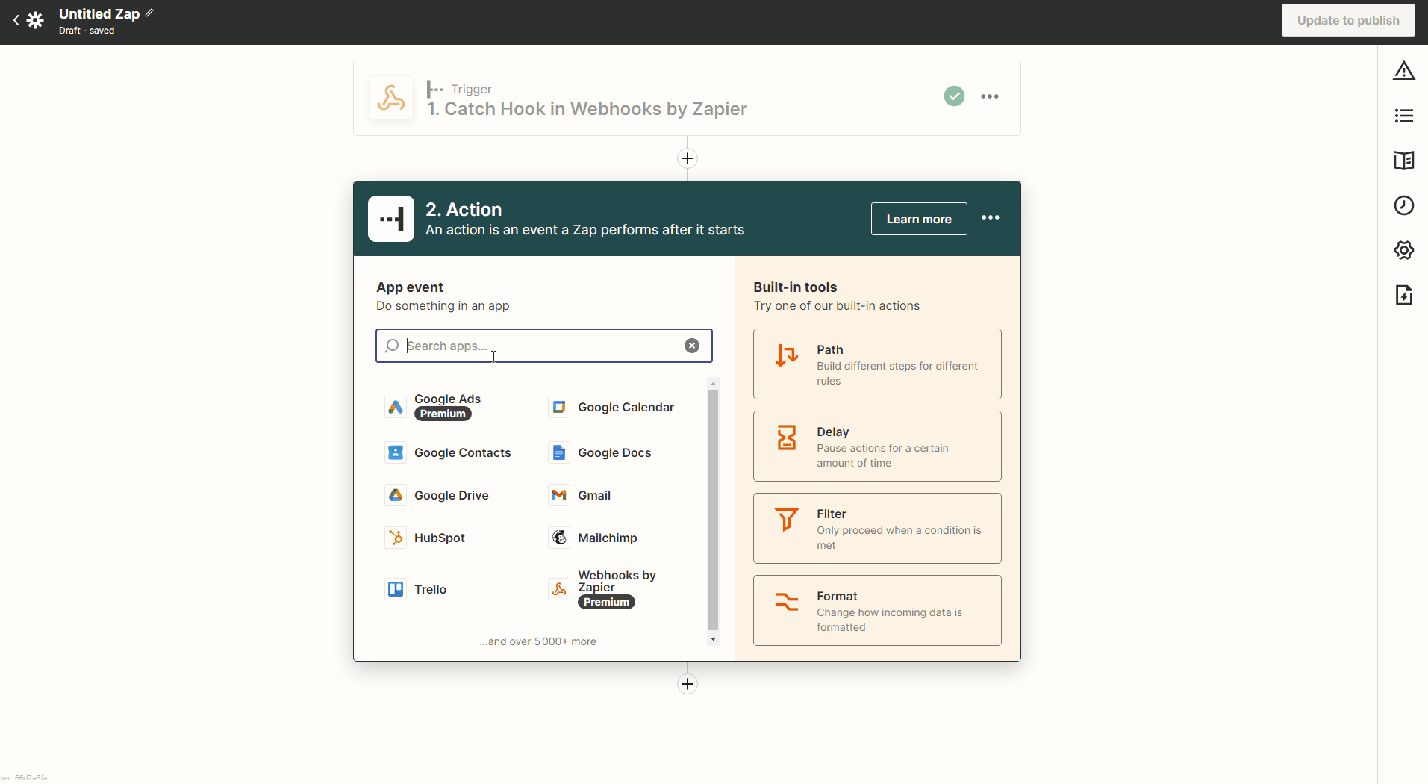1428x784 pixels.
Task: Open the warnings triangle sidebar icon
Action: tap(1404, 70)
